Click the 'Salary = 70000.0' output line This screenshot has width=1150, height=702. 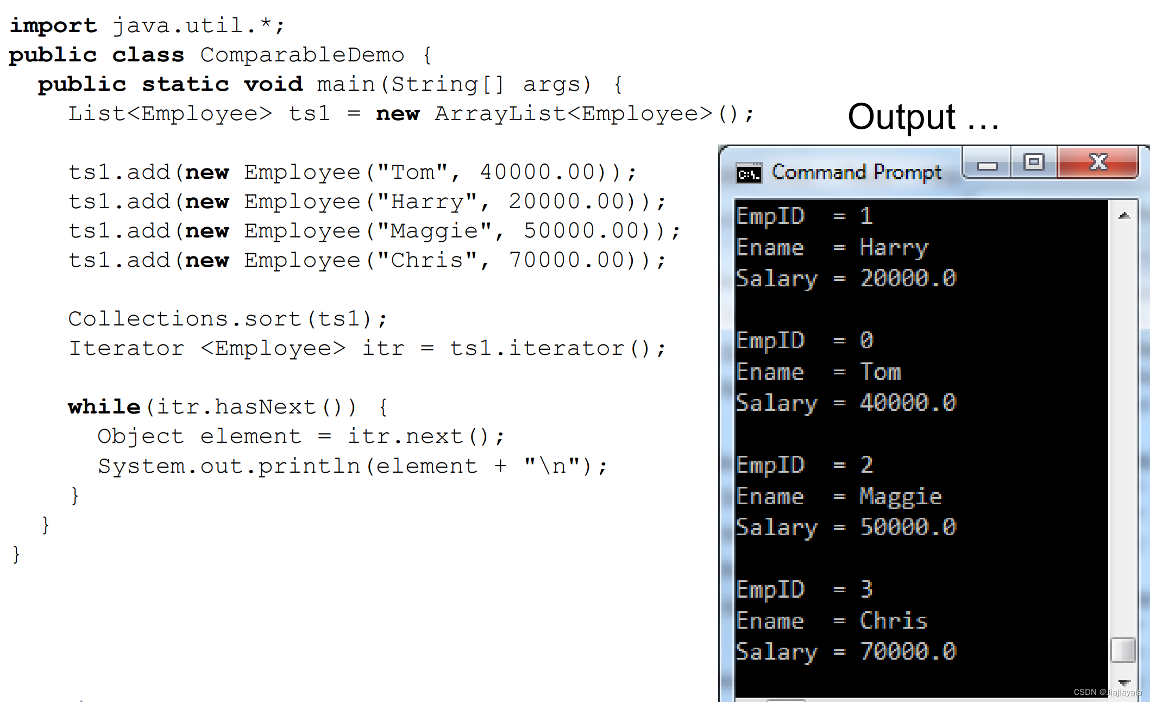pos(846,651)
